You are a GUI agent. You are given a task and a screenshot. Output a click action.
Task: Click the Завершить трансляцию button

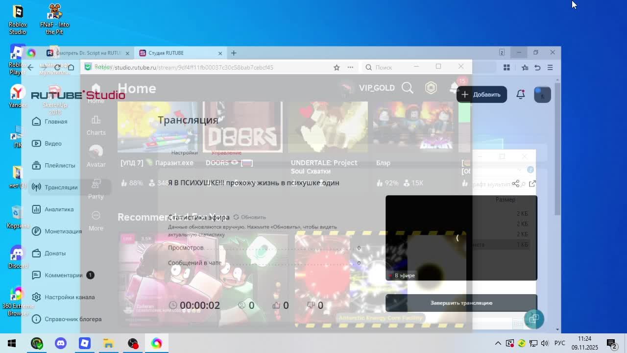pos(461,303)
